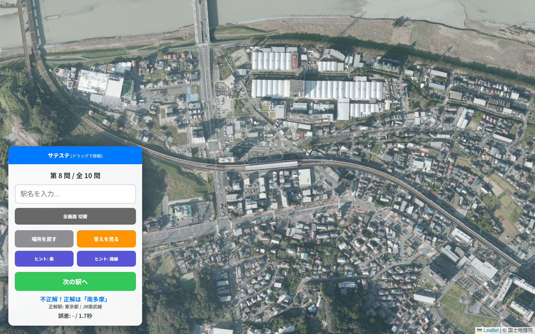Click the long white factory roof
The height and width of the screenshot is (334, 535).
pos(343,90)
